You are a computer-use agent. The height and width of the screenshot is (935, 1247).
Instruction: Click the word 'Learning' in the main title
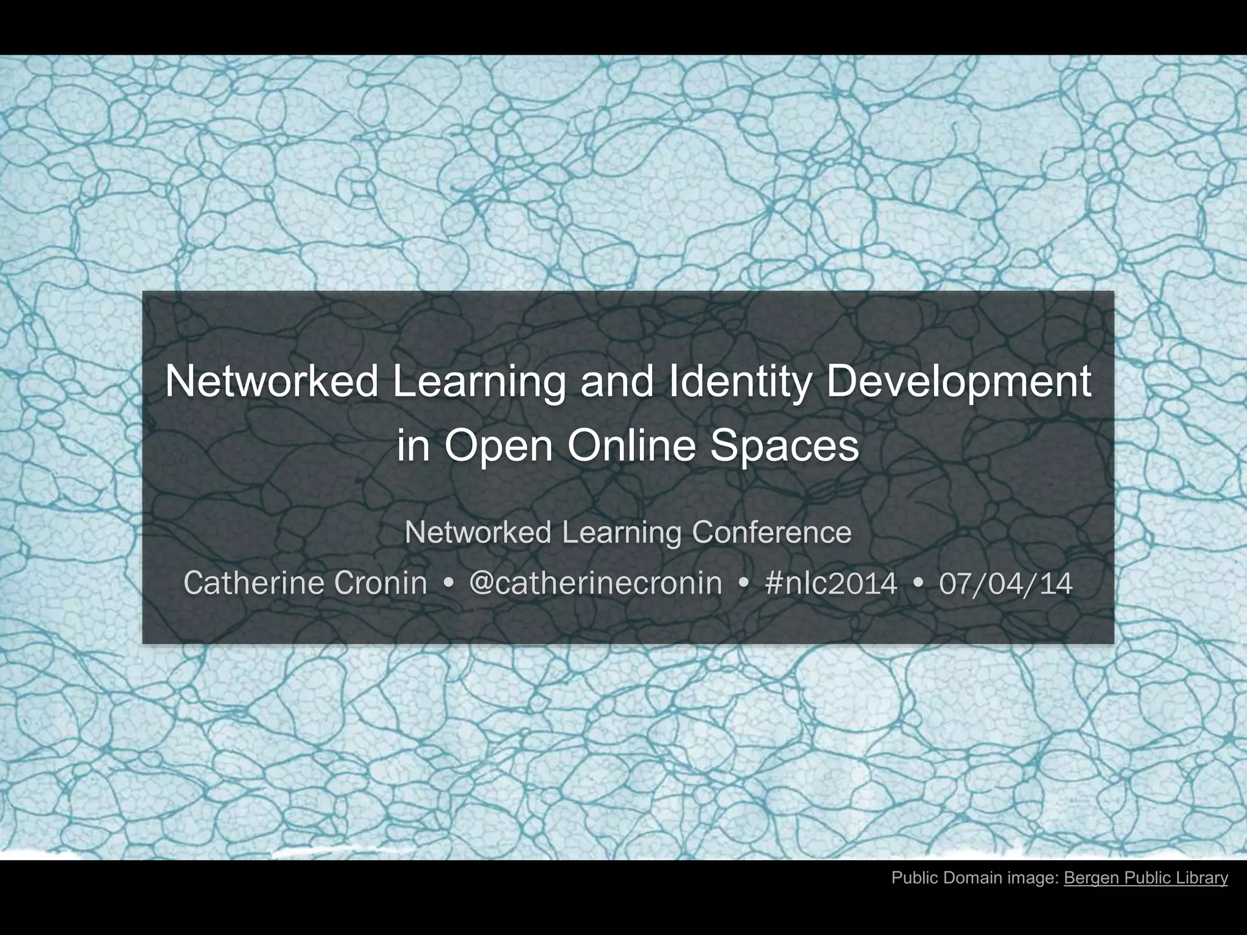point(478,382)
